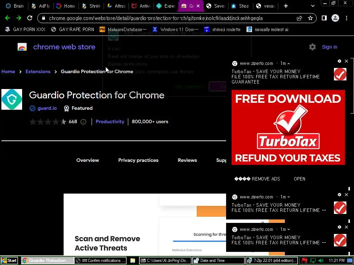Open the Chrome profile avatar
354x265 pixels.
coord(335,18)
